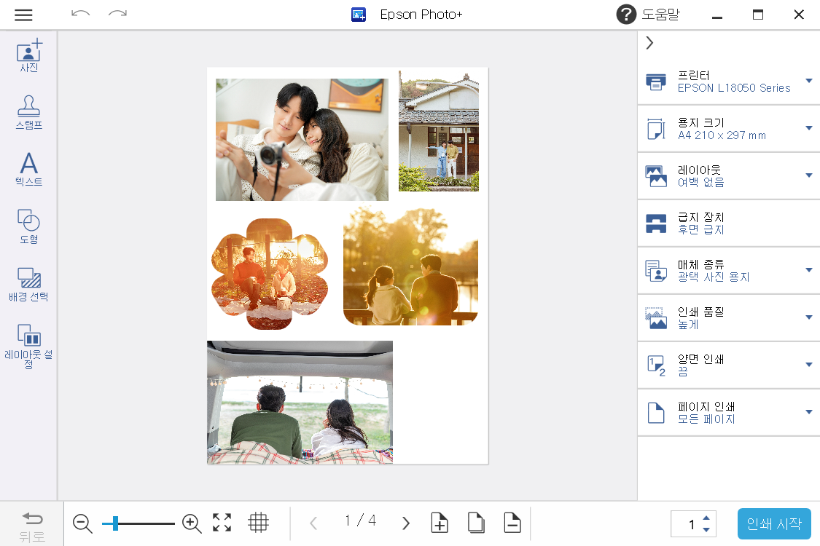Click the Epson Photo+ app icon
Screen dimensions: 820x546
[359, 14]
